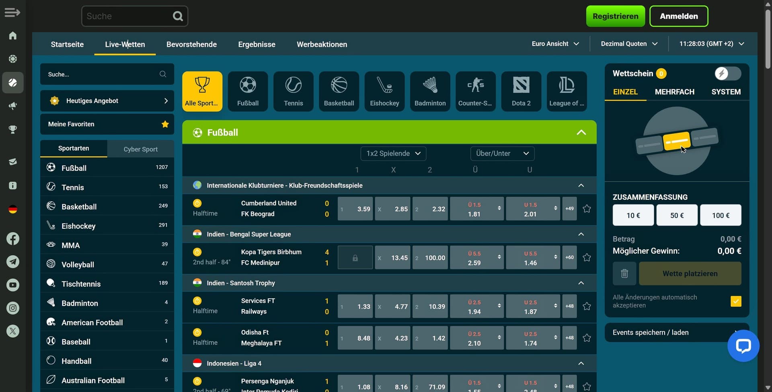Switch to the Ergebnisse tab

tap(257, 44)
